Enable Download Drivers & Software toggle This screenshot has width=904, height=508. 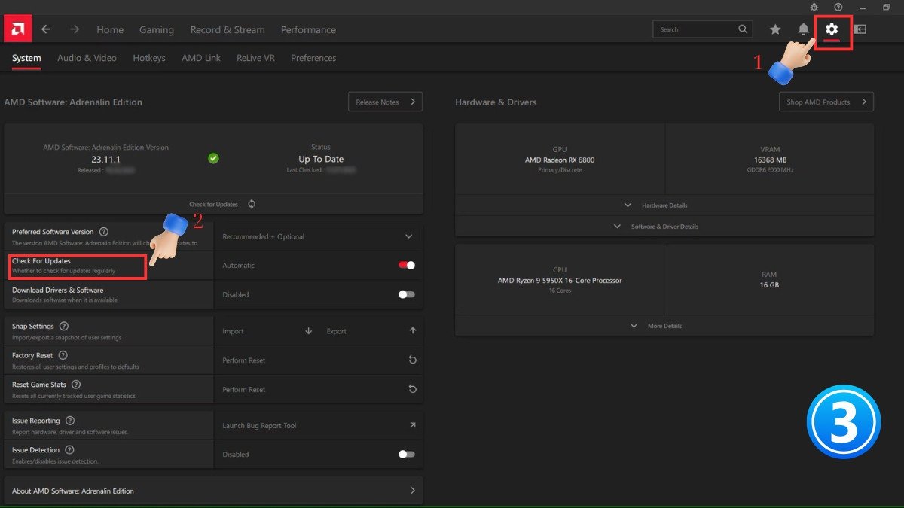(407, 294)
